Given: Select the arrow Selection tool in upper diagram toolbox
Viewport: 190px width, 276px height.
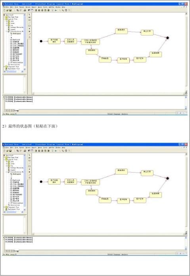Looking at the screenshot, I should coord(29,15).
